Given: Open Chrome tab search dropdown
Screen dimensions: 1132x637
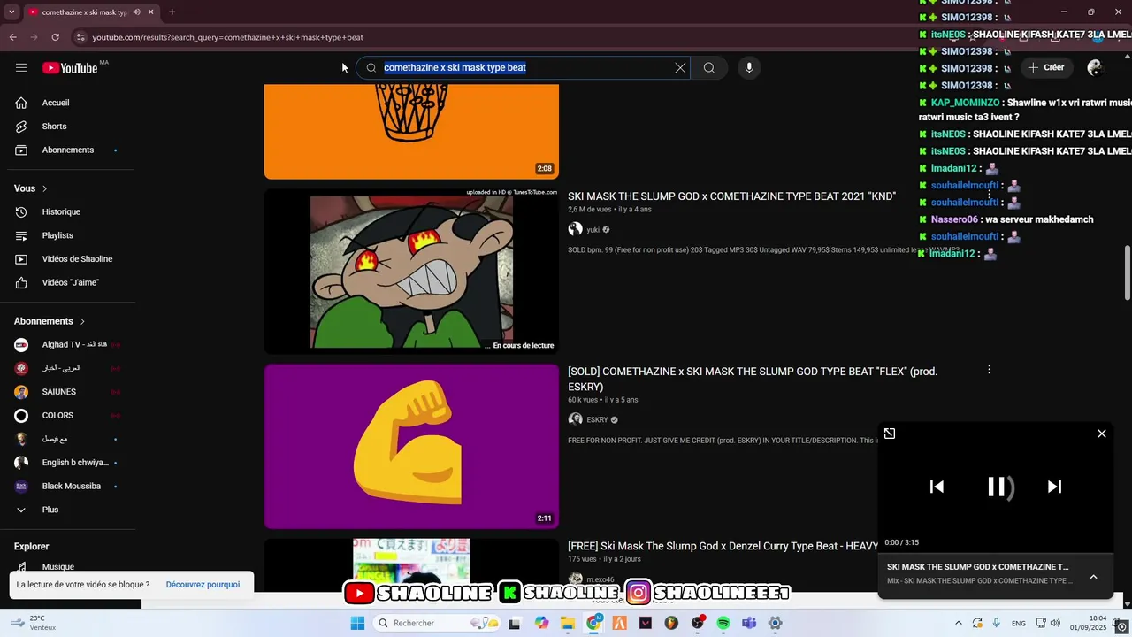Looking at the screenshot, I should tap(11, 12).
